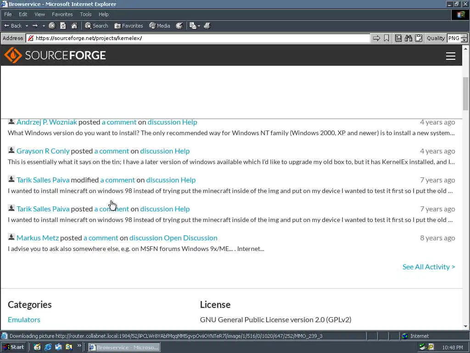Click the bookmarks book icon
Viewport: 470px width, 353px height.
[x=398, y=38]
